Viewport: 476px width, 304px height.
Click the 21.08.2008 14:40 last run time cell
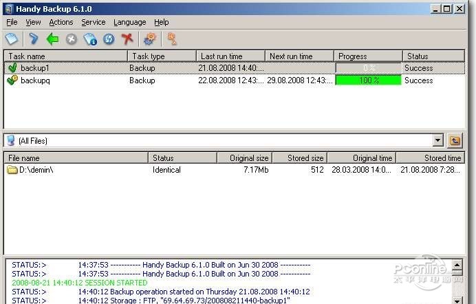pos(231,68)
